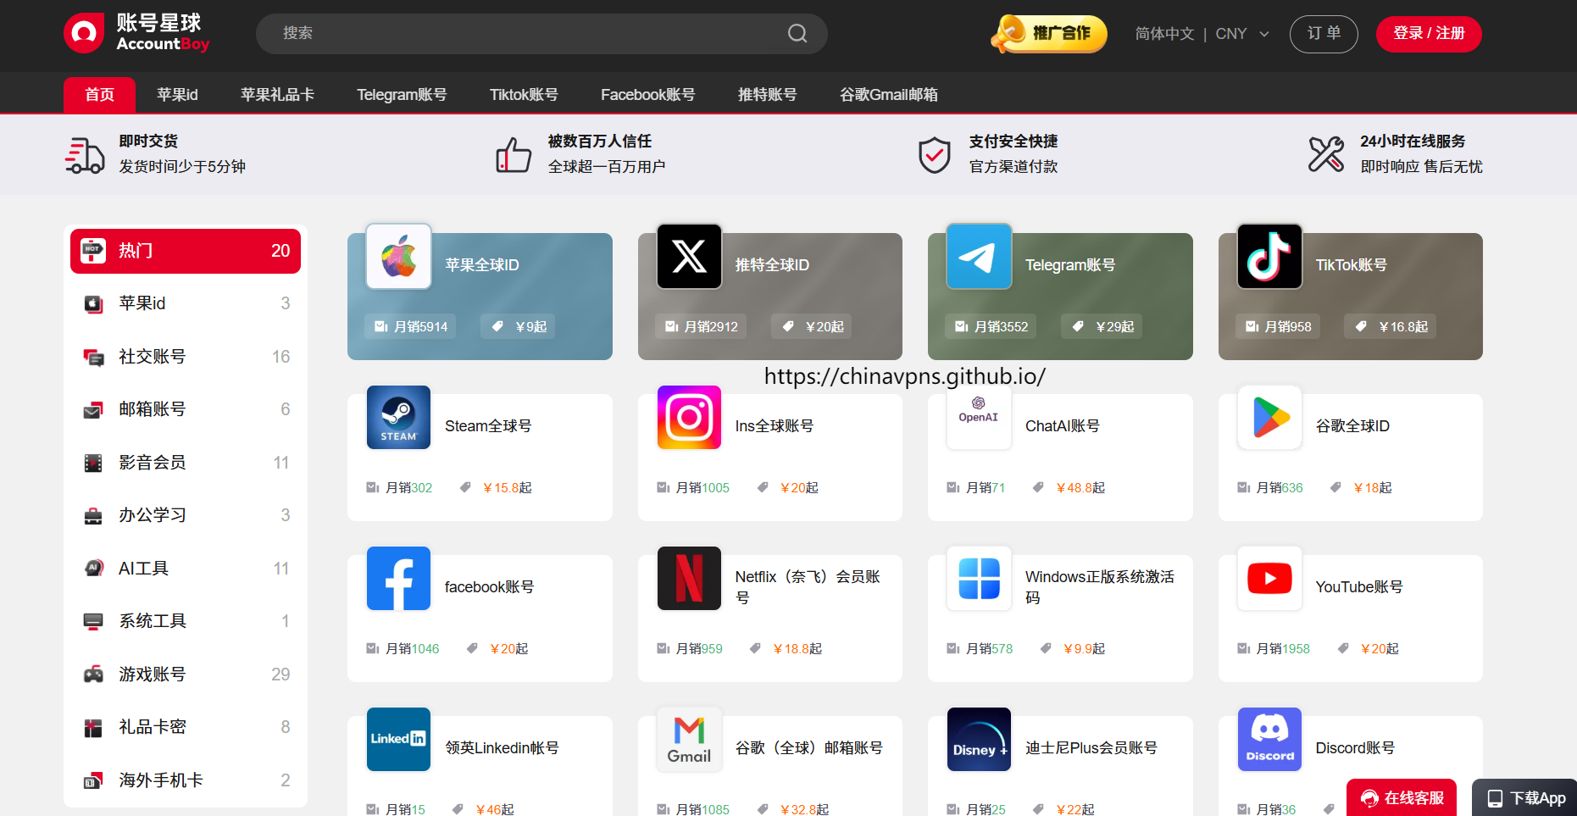This screenshot has width=1577, height=816.
Task: Open the 苹果id nav item
Action: point(177,95)
